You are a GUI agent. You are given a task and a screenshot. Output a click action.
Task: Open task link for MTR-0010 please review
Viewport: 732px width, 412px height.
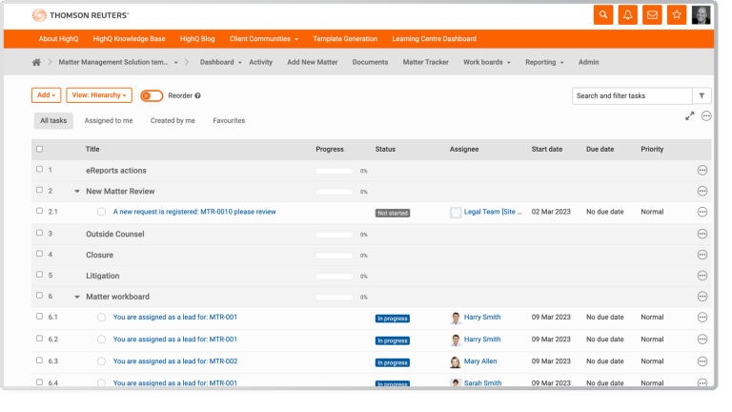tap(194, 212)
